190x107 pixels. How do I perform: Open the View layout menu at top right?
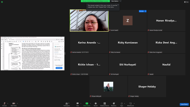point(186,2)
